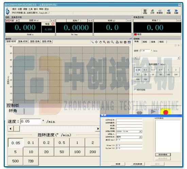Click right arrow of right panel speed scrollbar
The width and height of the screenshot is (187, 169).
pos(178,58)
